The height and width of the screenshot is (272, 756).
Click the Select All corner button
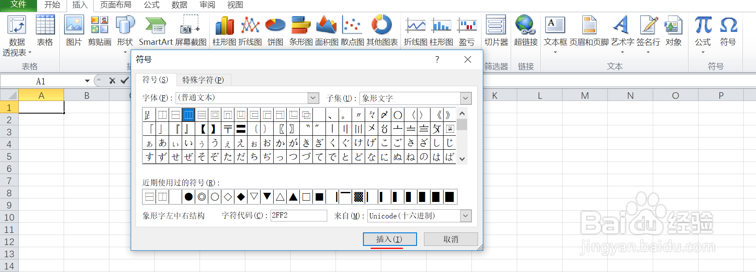pos(9,95)
